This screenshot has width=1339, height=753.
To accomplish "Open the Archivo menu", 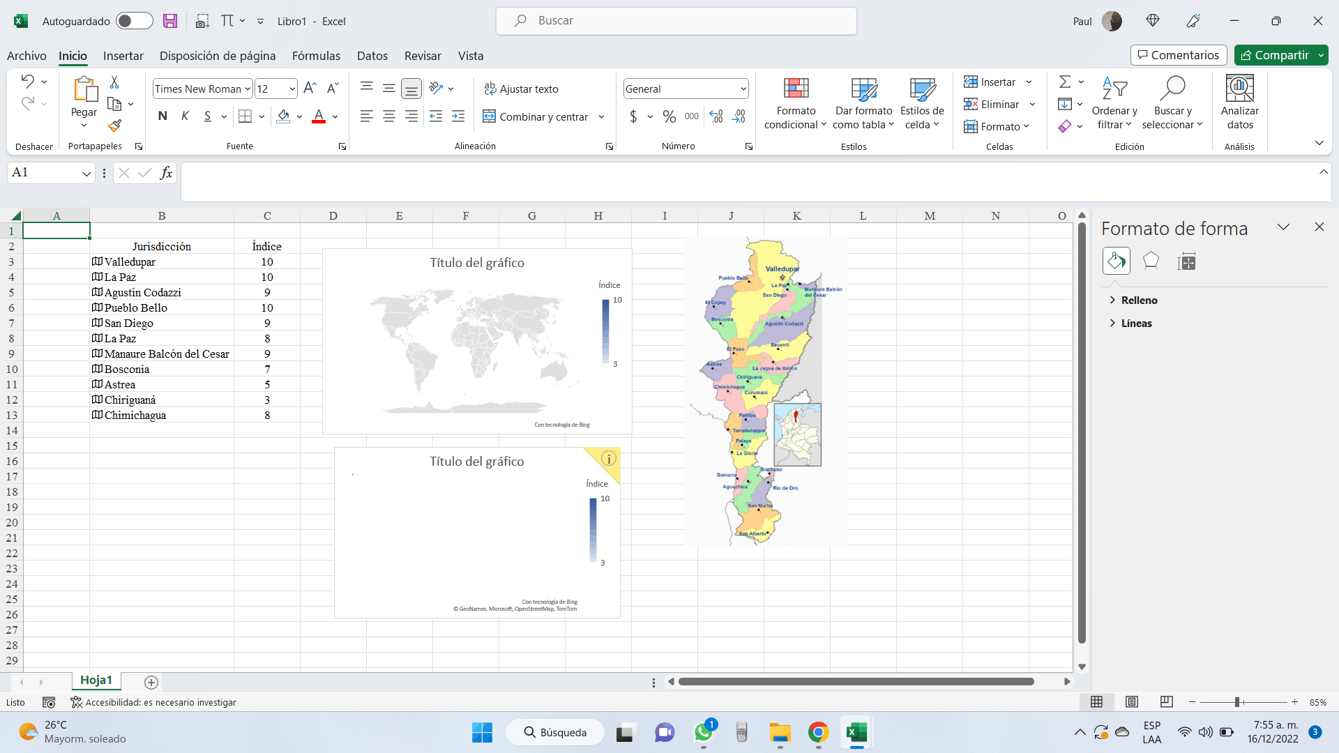I will tap(27, 56).
